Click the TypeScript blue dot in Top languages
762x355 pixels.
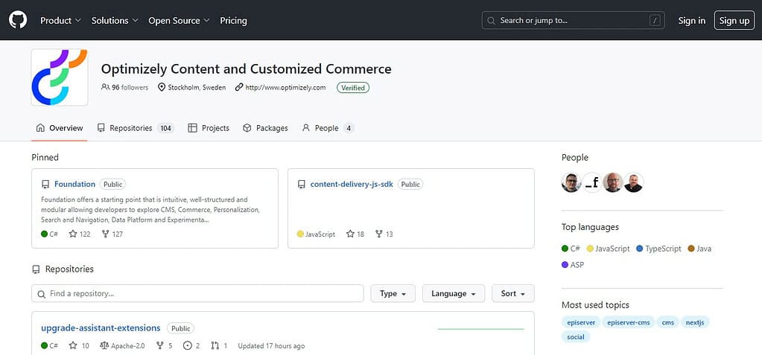pyautogui.click(x=640, y=249)
